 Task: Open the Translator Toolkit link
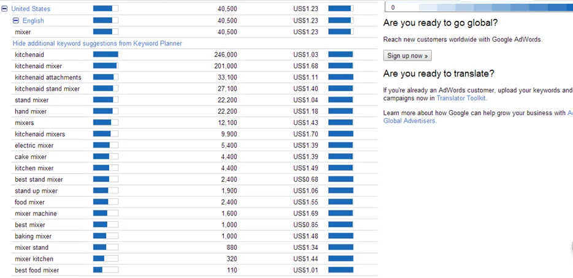[461, 98]
